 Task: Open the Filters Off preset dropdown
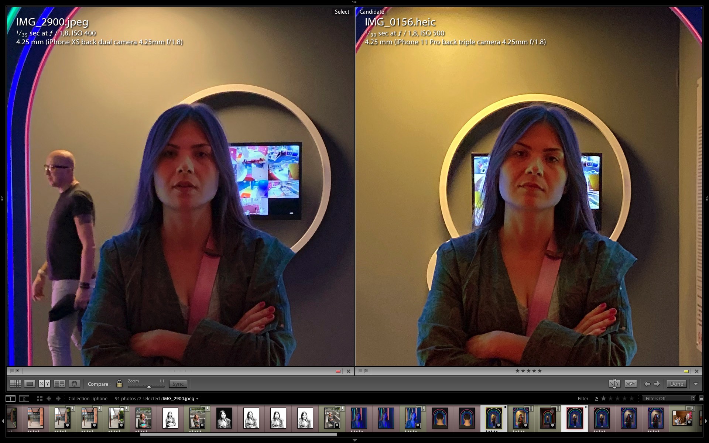pos(669,399)
